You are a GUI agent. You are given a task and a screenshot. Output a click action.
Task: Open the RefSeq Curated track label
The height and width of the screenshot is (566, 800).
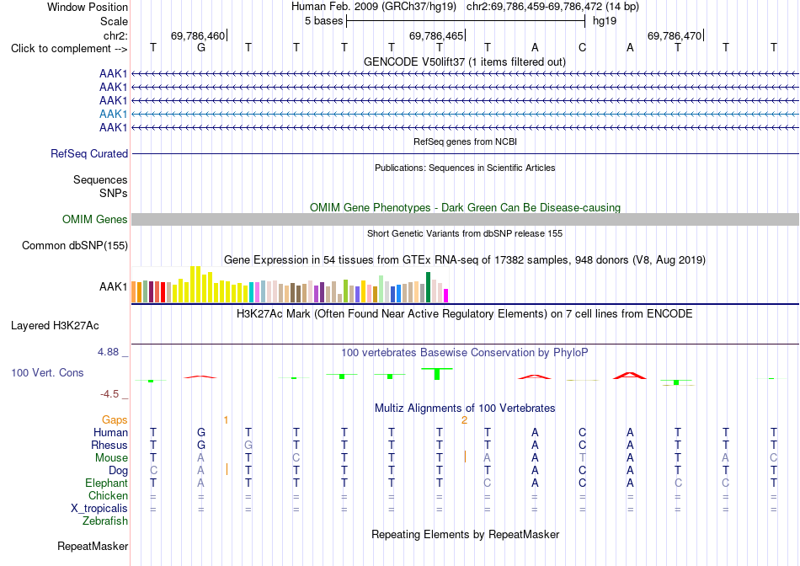point(89,153)
